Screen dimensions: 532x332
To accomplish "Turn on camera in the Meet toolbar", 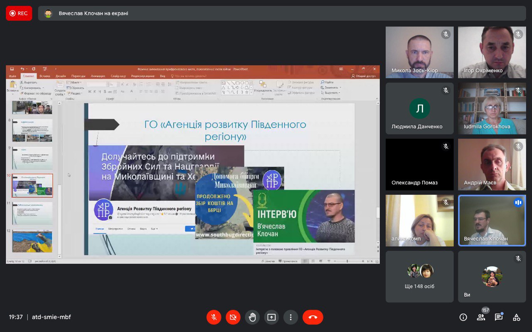I will tap(233, 317).
